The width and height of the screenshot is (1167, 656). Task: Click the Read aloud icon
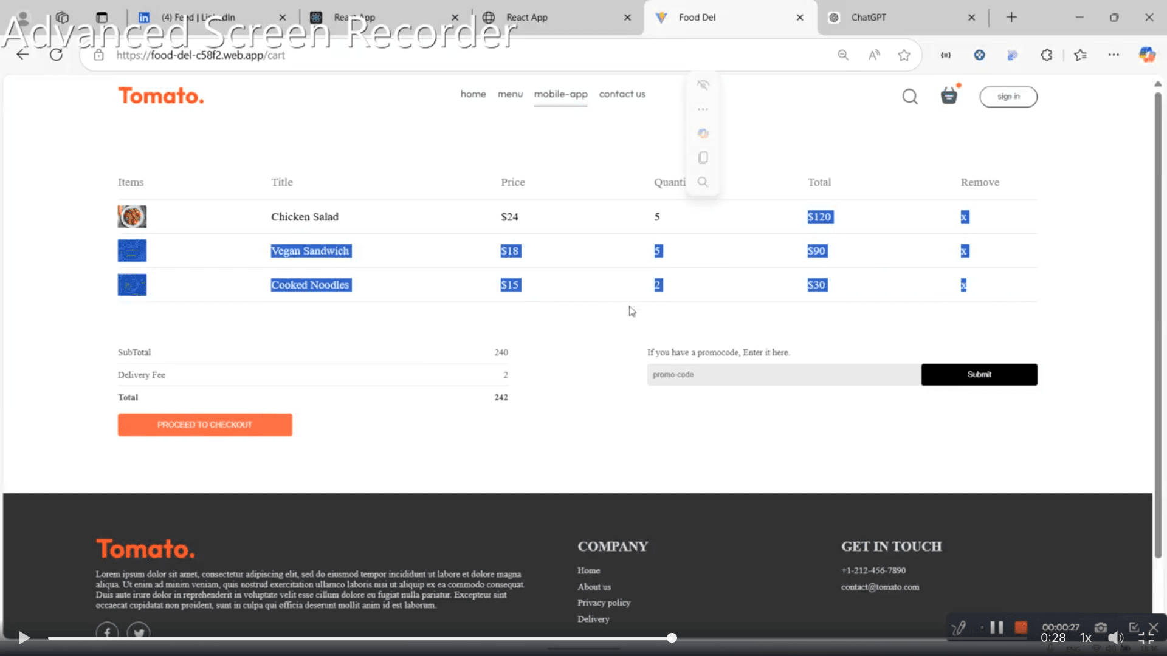click(x=874, y=55)
